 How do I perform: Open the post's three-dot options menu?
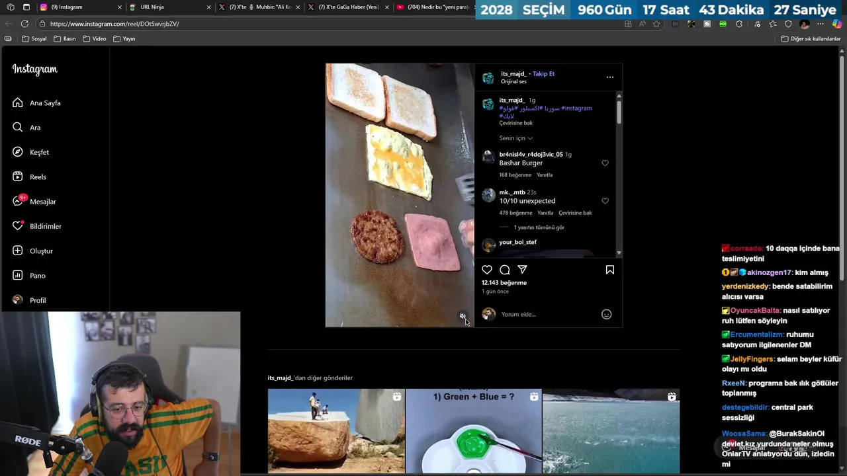point(610,77)
